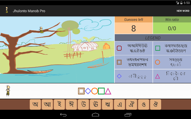Image resolution: width=191 pixels, height=119 pixels.
Task: Tap the orange circle legend icon
Action: 157,62
